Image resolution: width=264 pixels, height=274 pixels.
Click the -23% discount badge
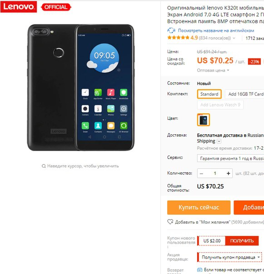(254, 62)
